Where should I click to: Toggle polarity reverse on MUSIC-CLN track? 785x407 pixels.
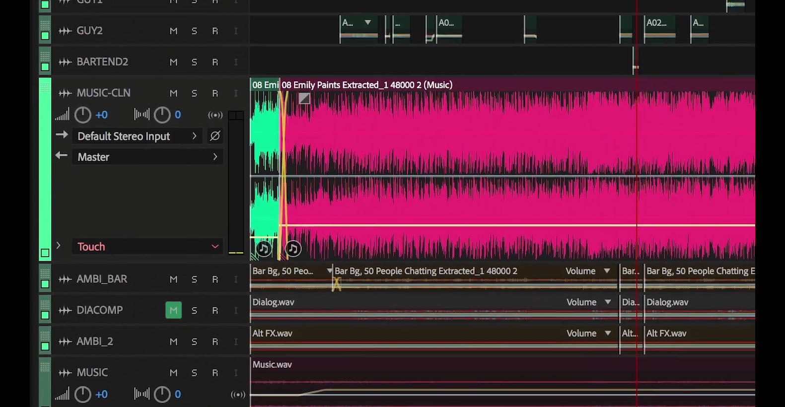coord(215,136)
